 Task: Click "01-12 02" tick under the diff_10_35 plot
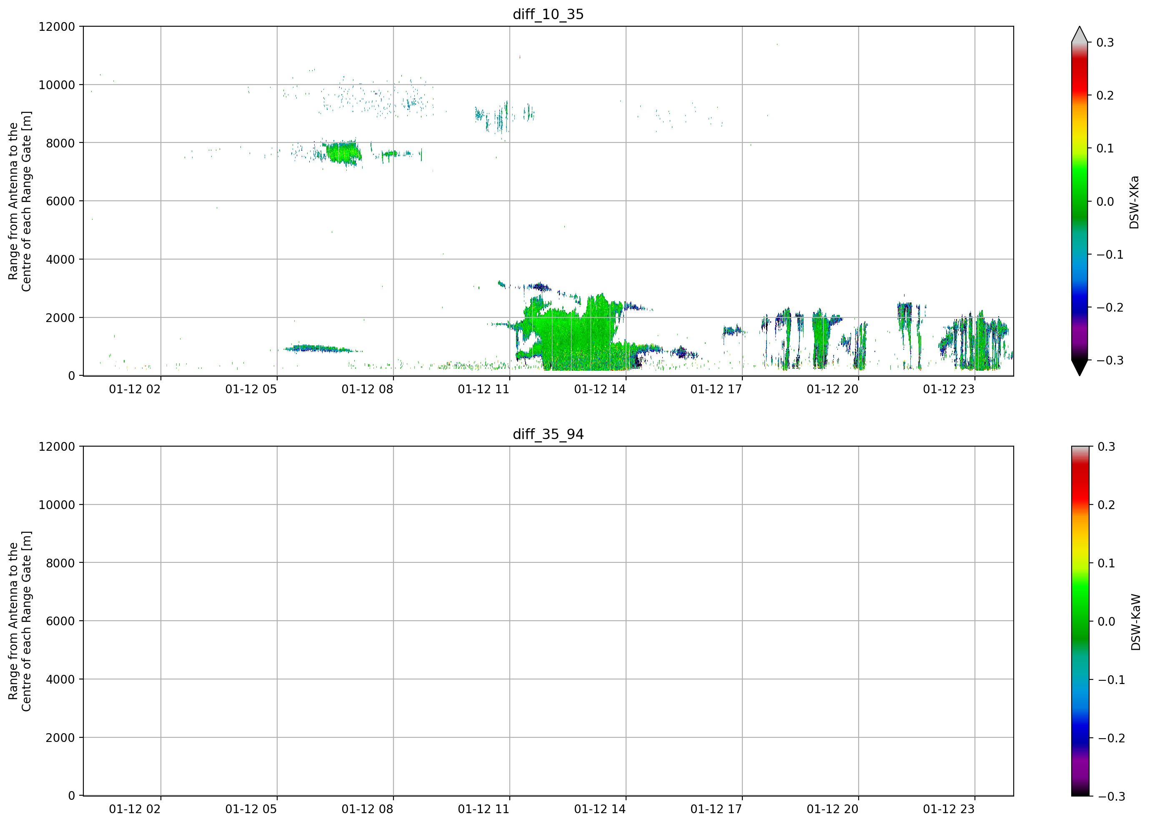click(x=135, y=389)
